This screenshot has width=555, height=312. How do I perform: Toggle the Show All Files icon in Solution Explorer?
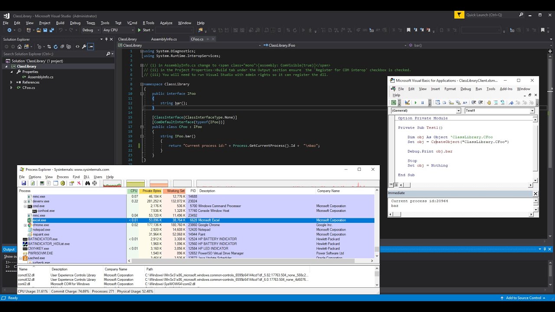tap(69, 46)
